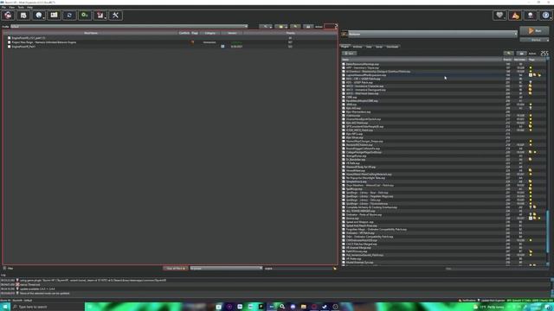Click the Clear all filters button
Image resolution: width=554 pixels, height=311 pixels.
(x=176, y=269)
